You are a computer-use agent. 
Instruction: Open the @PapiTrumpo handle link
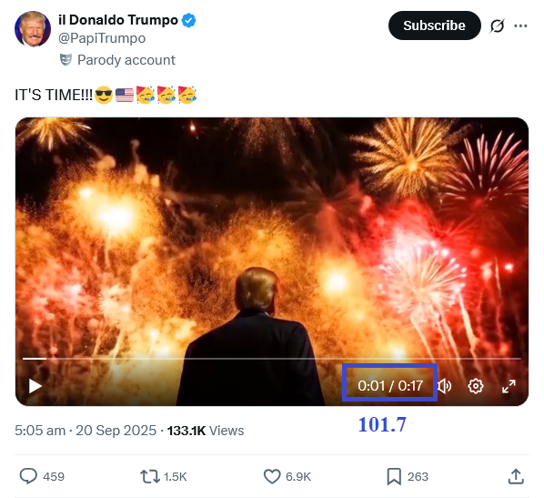click(102, 38)
